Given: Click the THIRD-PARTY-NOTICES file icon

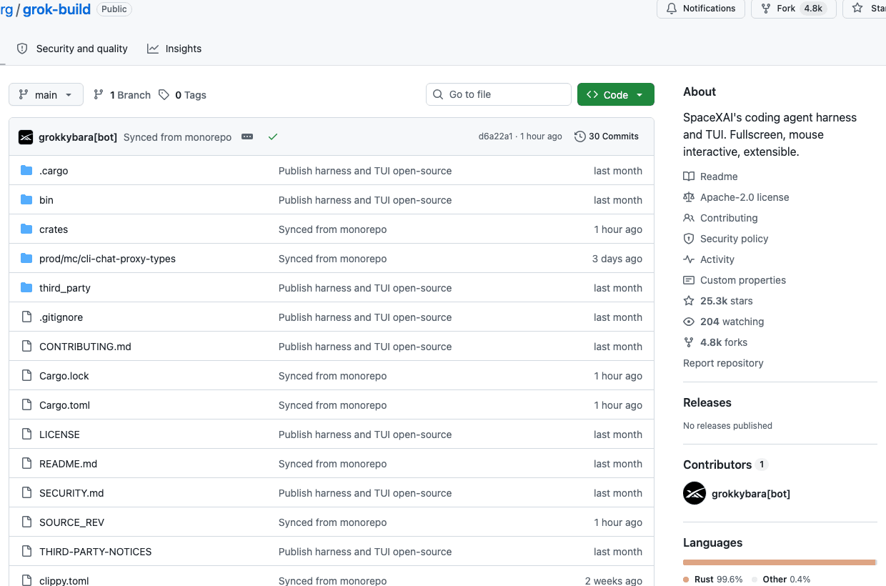Looking at the screenshot, I should click(26, 551).
